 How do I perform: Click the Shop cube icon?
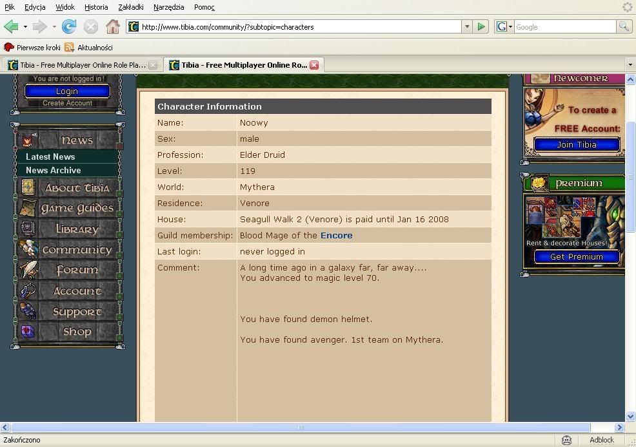click(x=28, y=332)
